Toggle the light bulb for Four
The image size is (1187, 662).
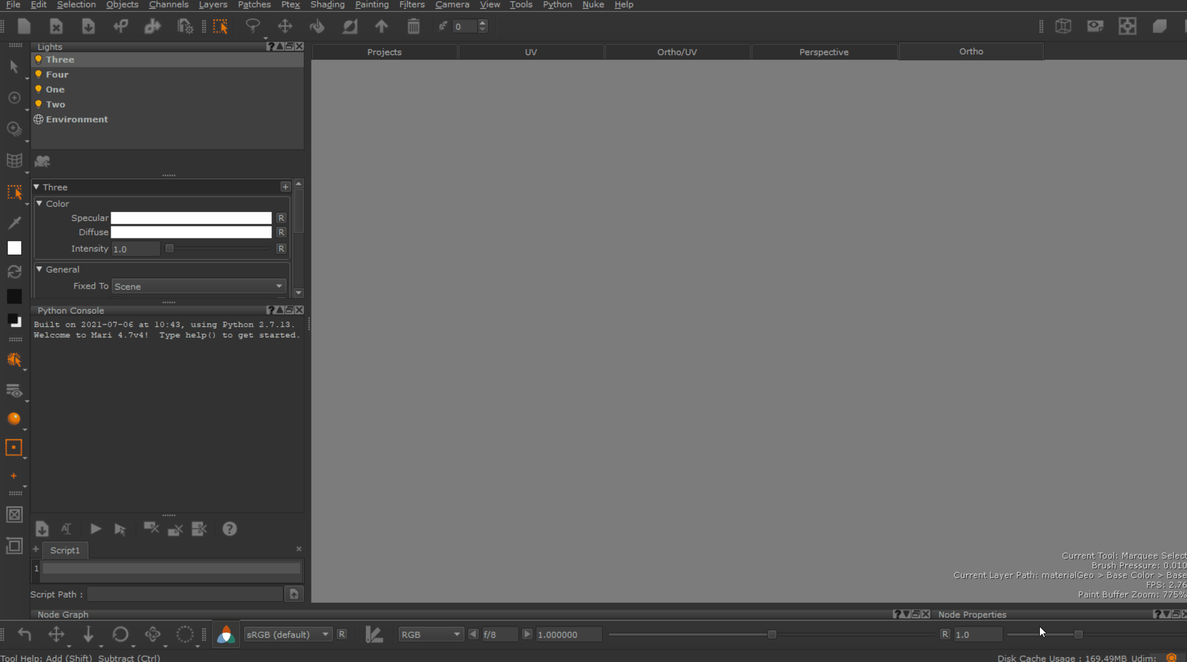[x=38, y=75]
